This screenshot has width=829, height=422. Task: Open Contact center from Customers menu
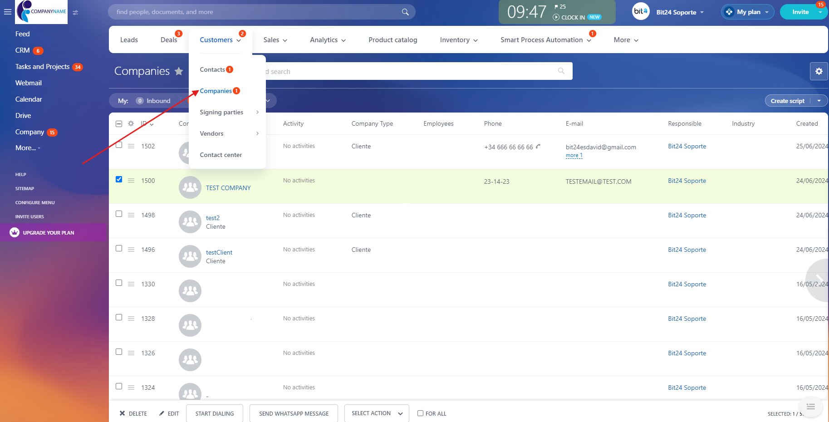point(221,155)
